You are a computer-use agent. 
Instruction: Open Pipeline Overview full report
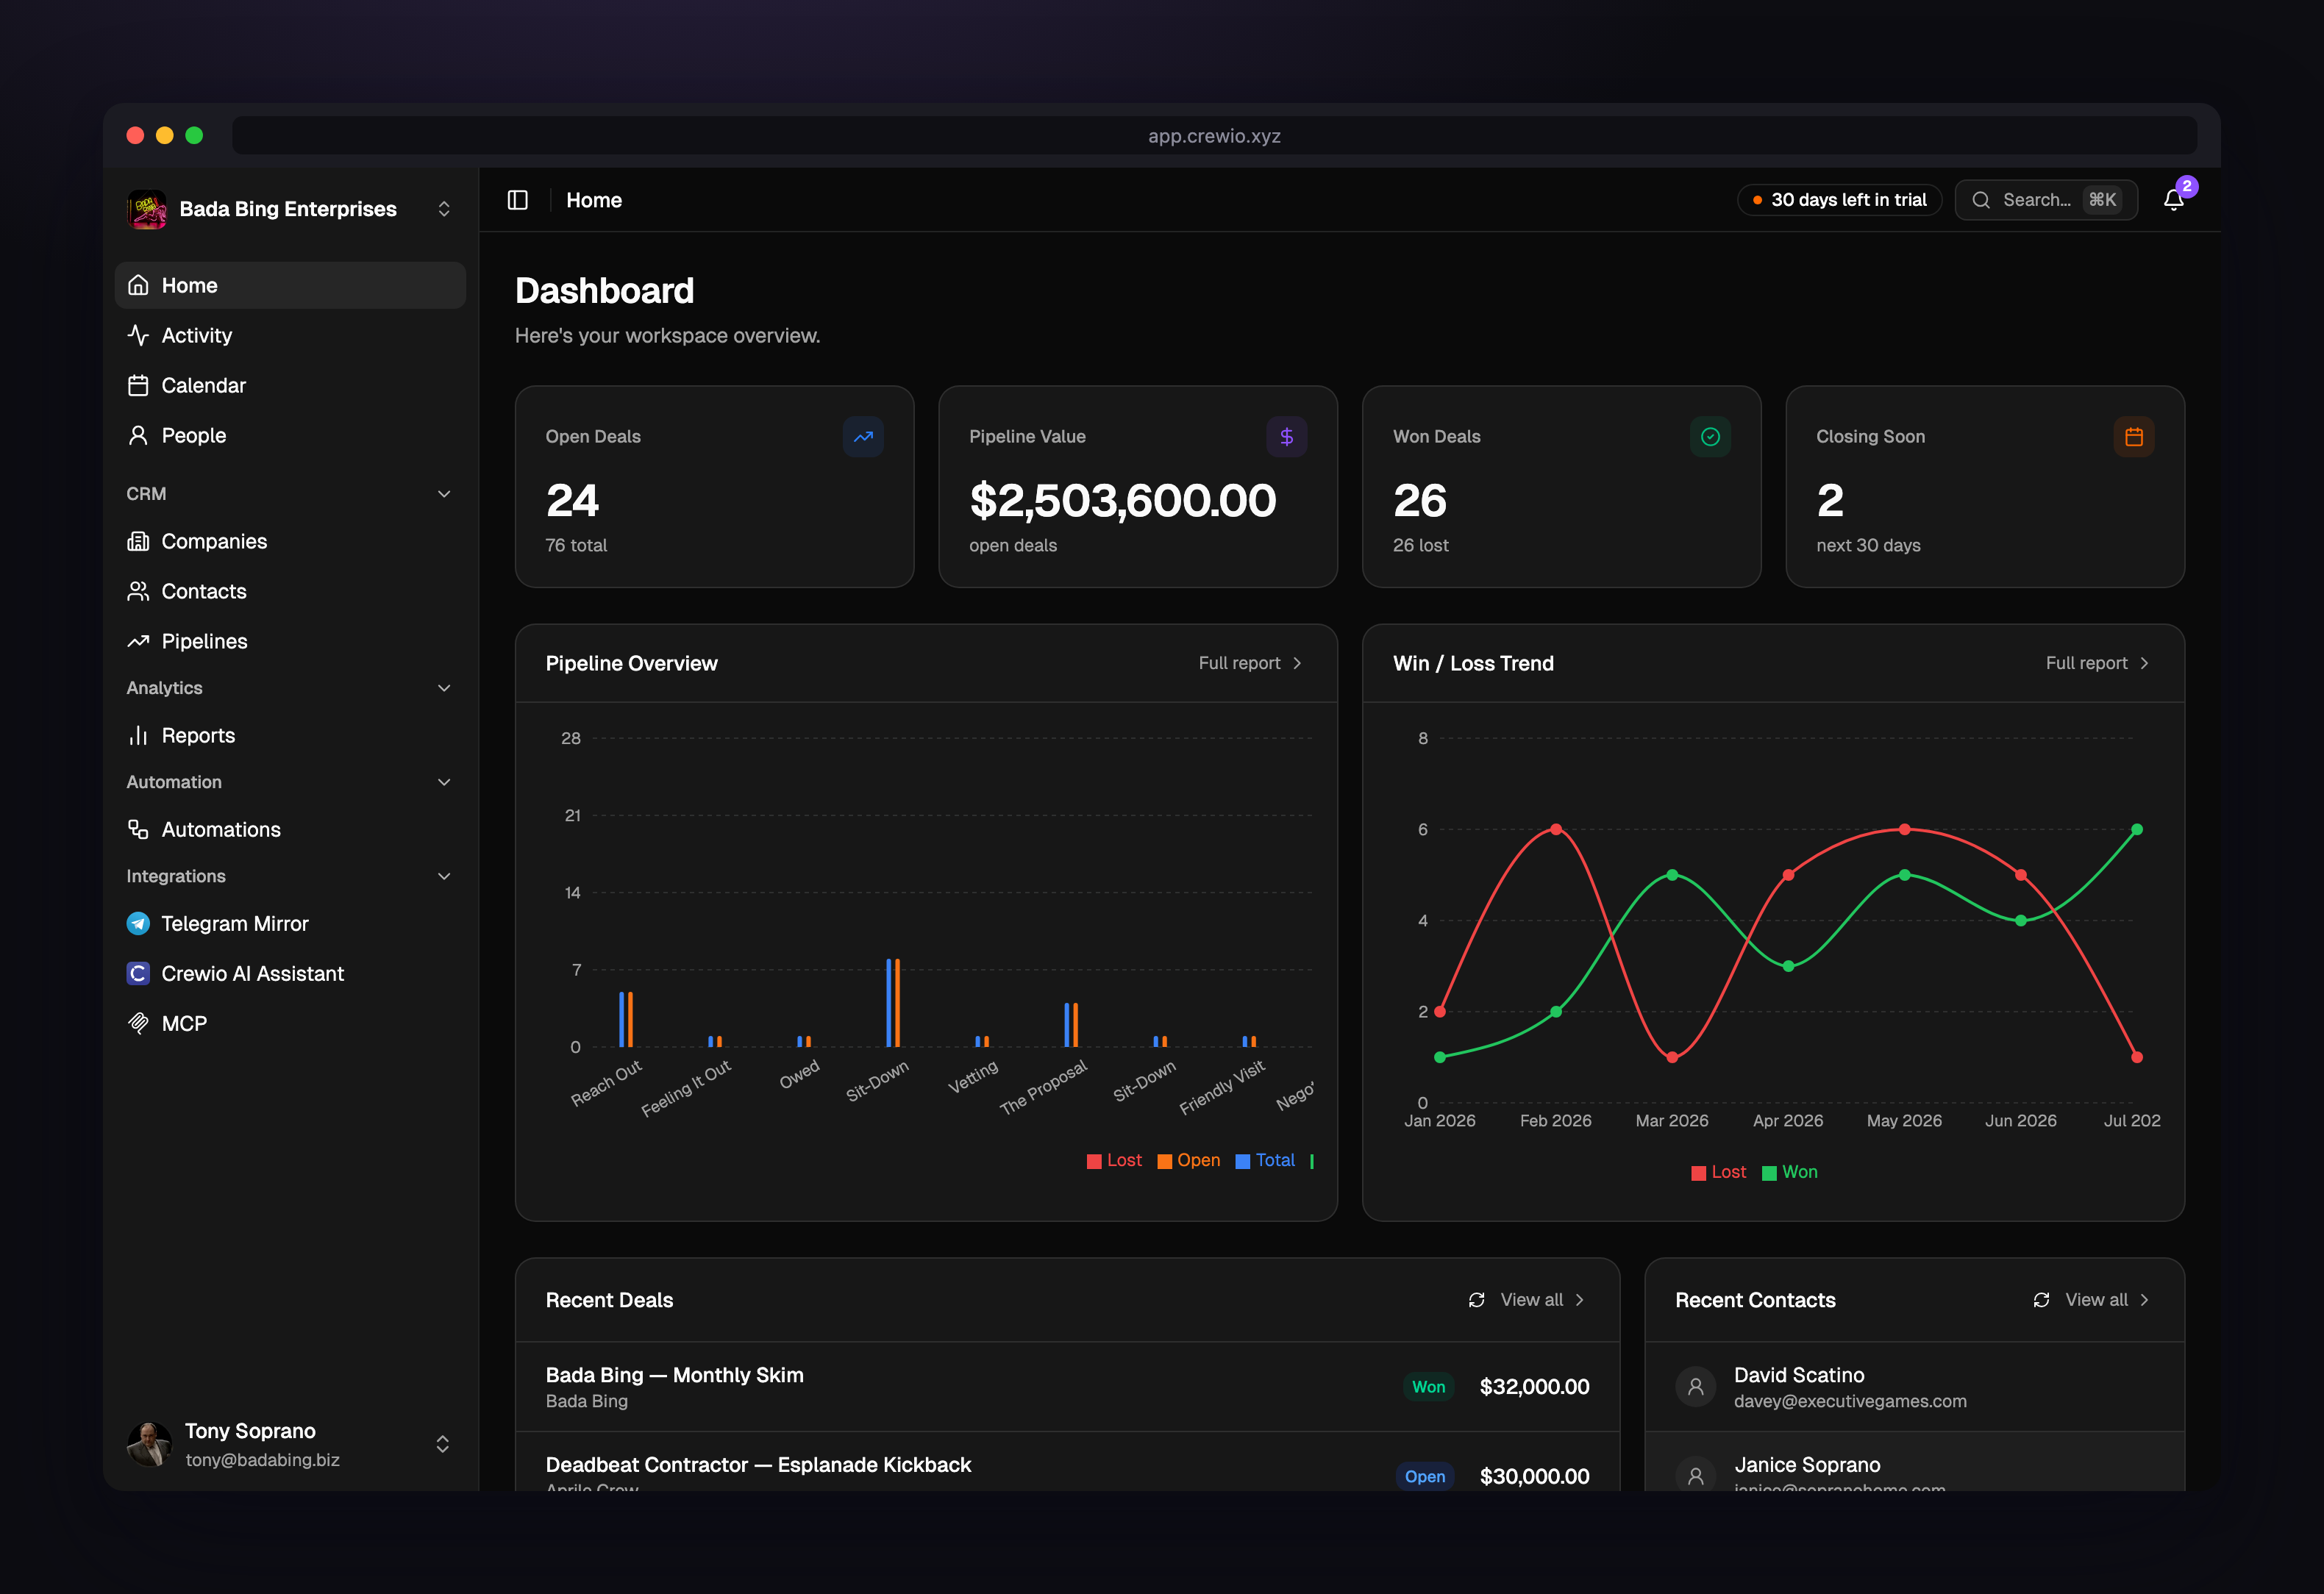[x=1251, y=663]
